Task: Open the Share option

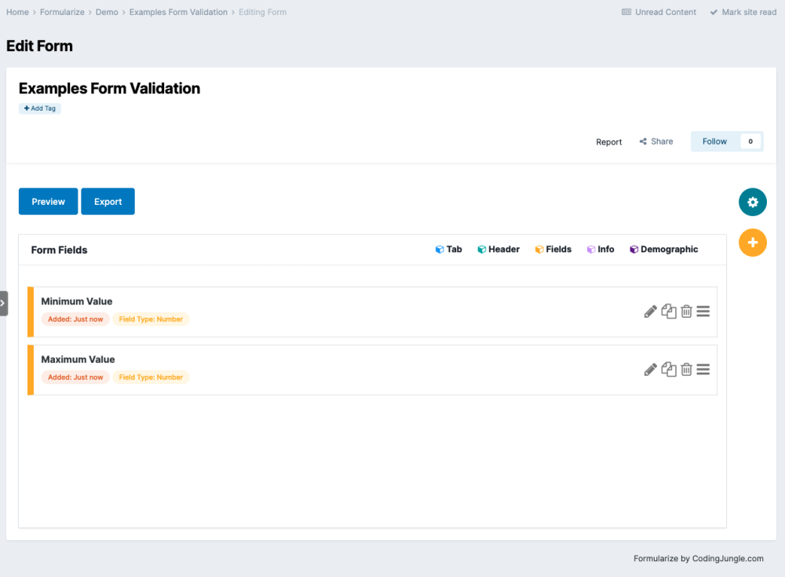Action: (x=656, y=142)
